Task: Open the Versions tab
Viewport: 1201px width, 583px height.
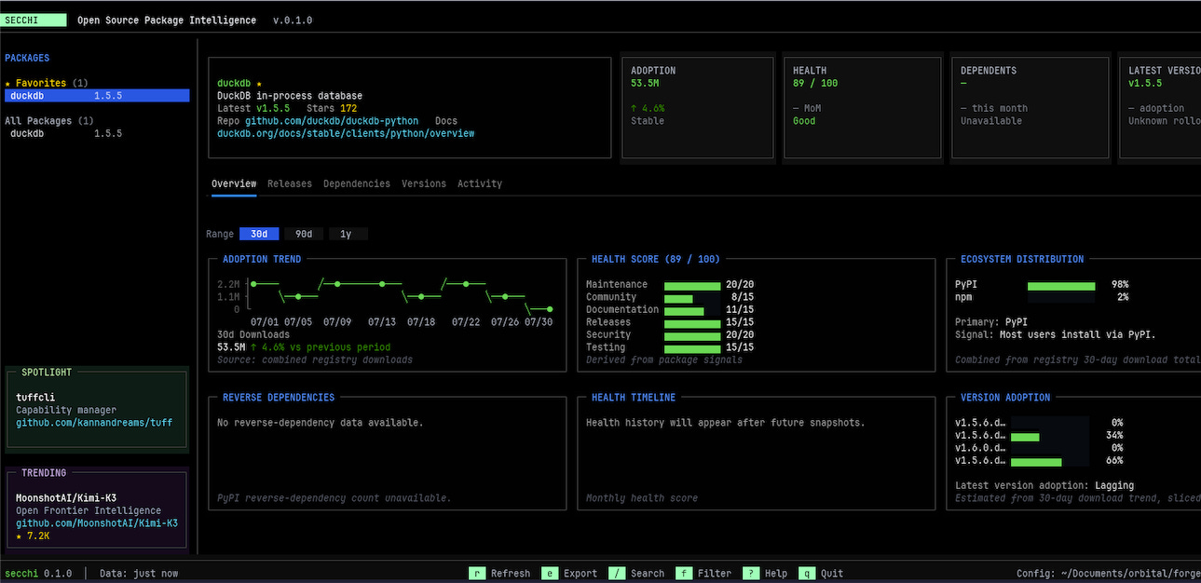Action: 424,183
